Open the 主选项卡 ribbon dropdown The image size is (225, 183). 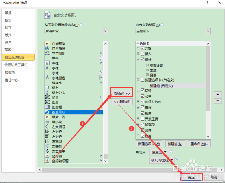point(208,31)
